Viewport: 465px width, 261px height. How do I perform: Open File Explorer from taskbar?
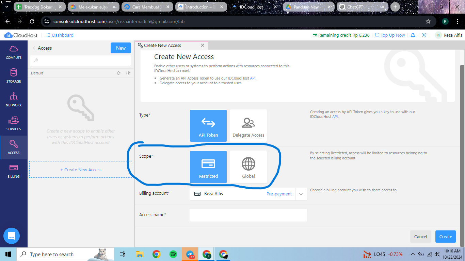[140, 254]
